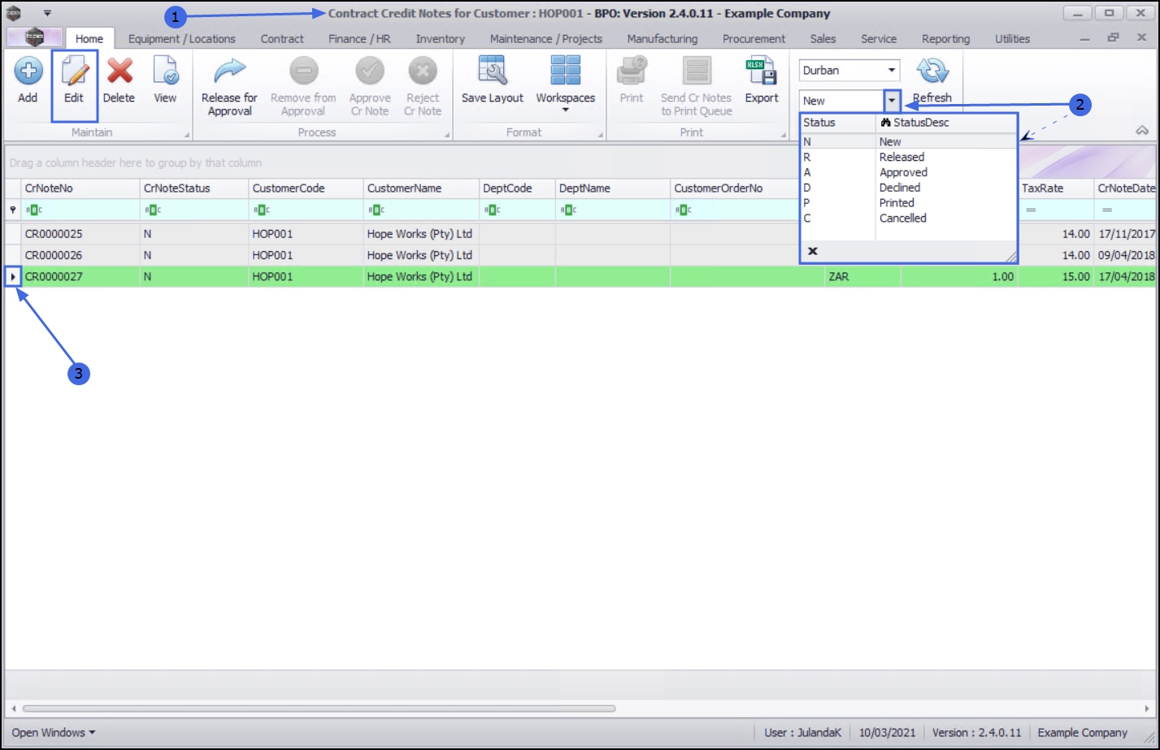The image size is (1160, 750).
Task: Click the Save Layout icon
Action: pyautogui.click(x=493, y=72)
